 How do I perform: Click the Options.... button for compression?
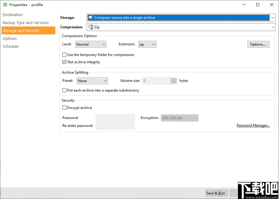[x=258, y=44]
